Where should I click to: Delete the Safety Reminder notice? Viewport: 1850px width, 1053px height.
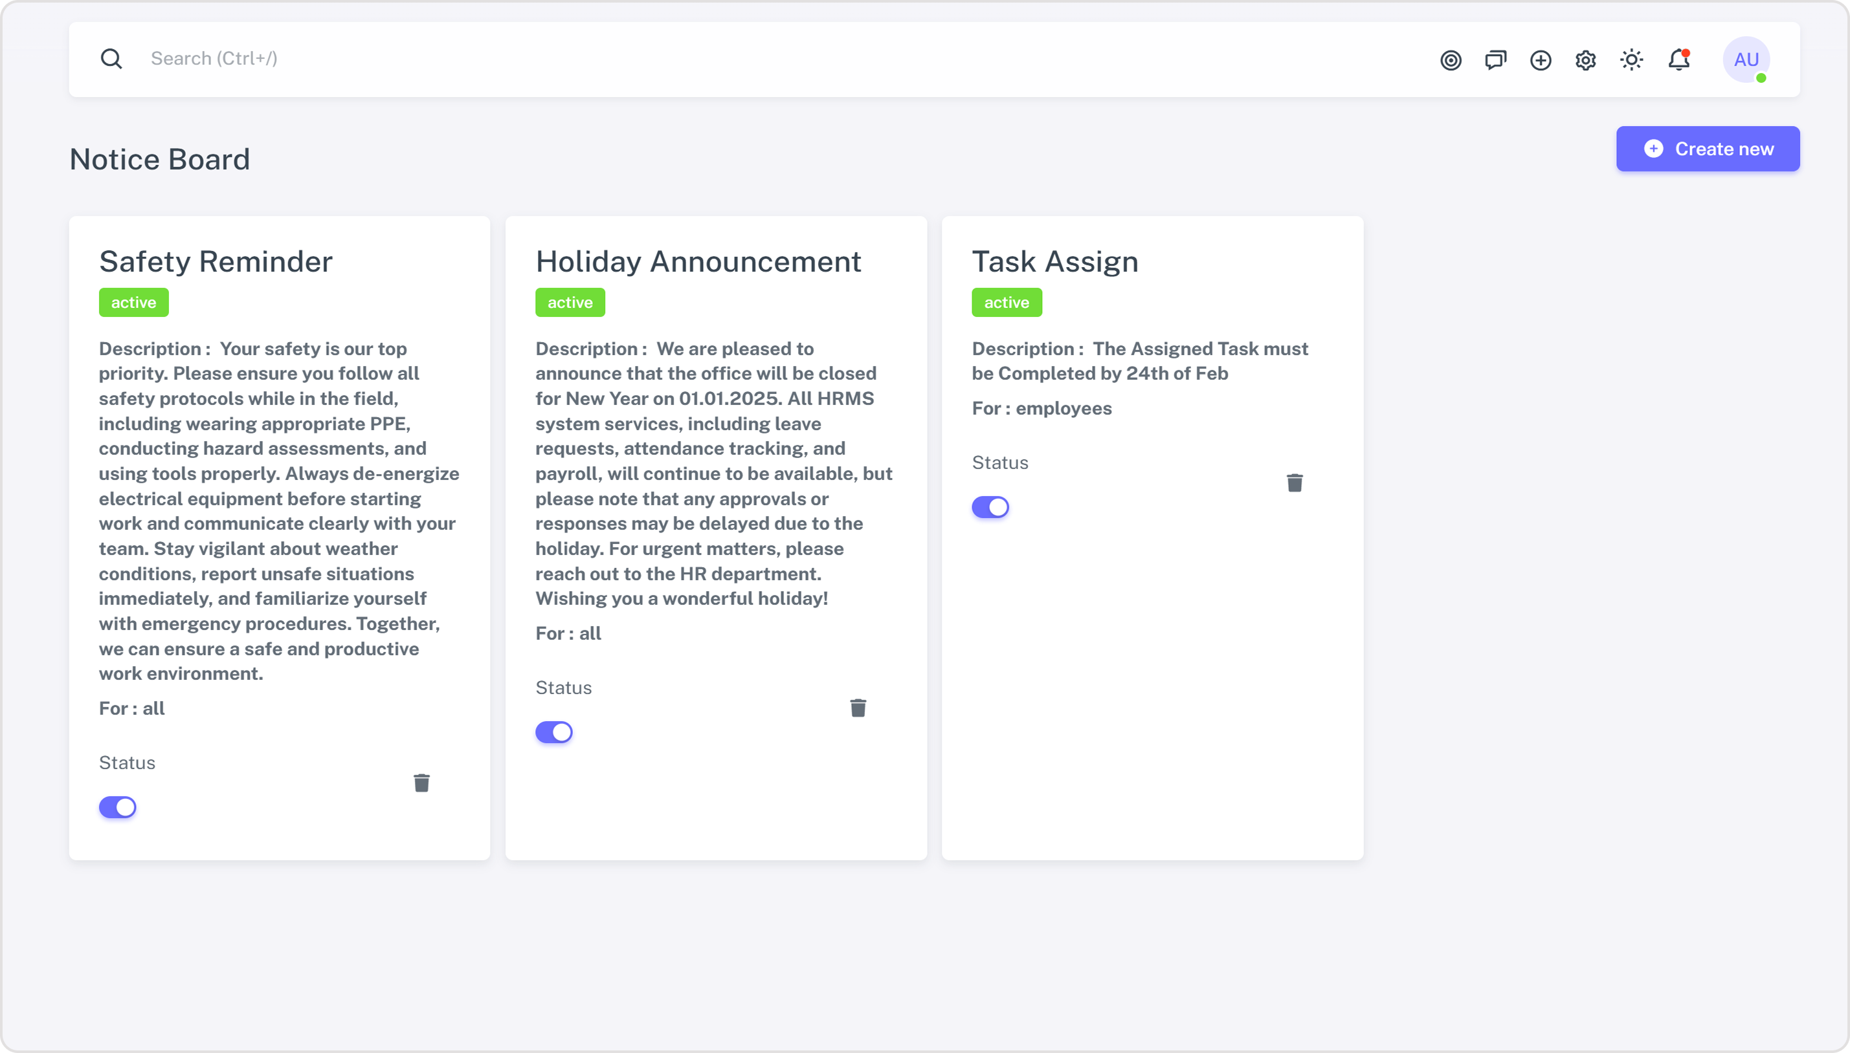pyautogui.click(x=422, y=783)
